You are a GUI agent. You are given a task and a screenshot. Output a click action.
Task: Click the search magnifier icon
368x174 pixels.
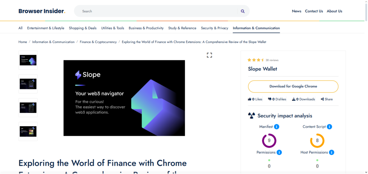click(243, 11)
